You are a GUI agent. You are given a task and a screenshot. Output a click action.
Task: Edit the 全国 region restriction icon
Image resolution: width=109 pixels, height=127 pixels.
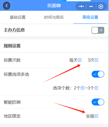[x=96, y=116]
